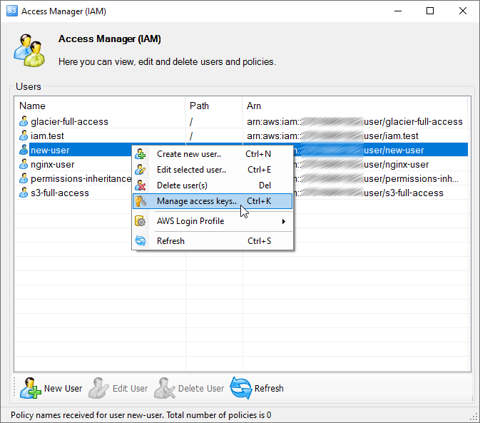Click the New User toolbar icon
This screenshot has height=423, width=480.
[x=30, y=388]
